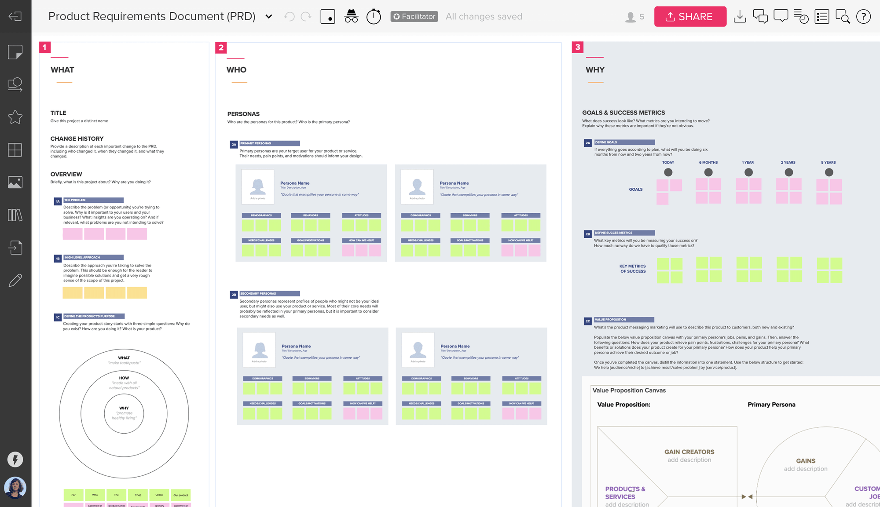Open the sticky notes panel in the sidebar
The image size is (880, 507).
pyautogui.click(x=15, y=52)
